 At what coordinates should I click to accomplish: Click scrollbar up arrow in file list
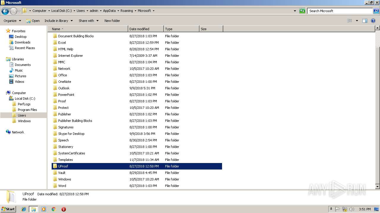(x=377, y=28)
